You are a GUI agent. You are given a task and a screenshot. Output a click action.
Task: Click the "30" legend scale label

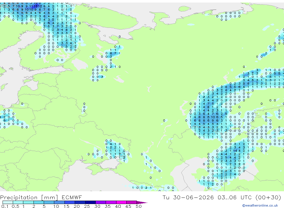tap(97, 206)
